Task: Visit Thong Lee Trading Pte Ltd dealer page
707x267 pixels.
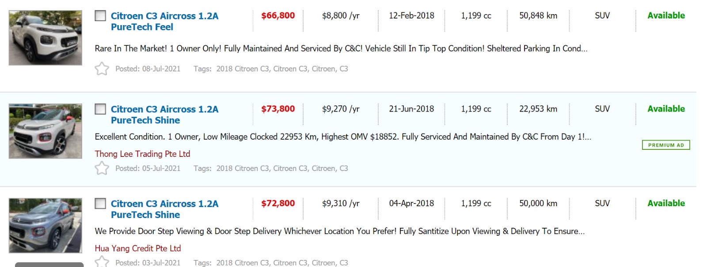Action: pos(142,154)
